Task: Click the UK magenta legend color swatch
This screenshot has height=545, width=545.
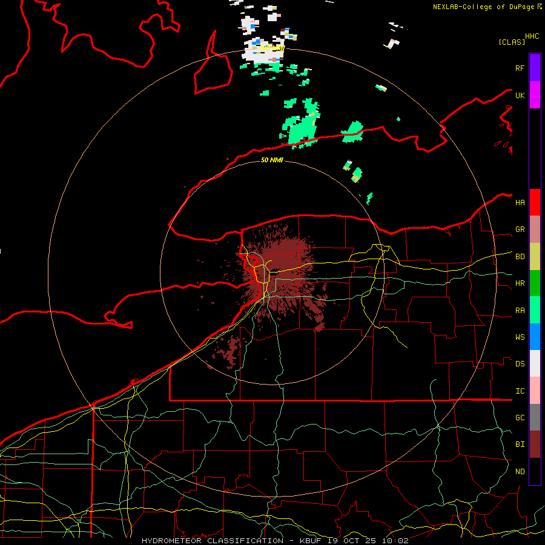Action: (535, 95)
